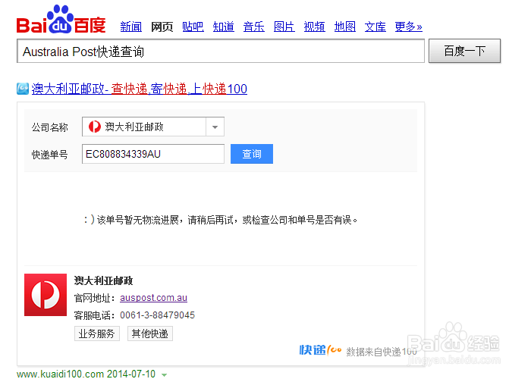Open the 视频 video link
The height and width of the screenshot is (379, 531).
point(315,27)
